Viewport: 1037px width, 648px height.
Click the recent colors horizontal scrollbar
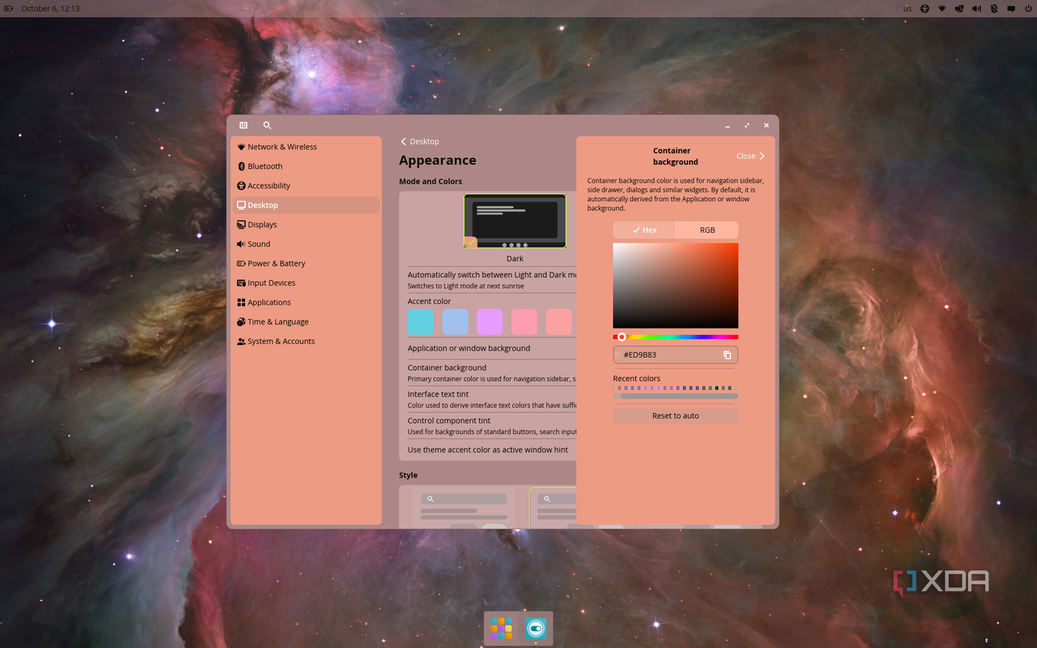coord(675,396)
